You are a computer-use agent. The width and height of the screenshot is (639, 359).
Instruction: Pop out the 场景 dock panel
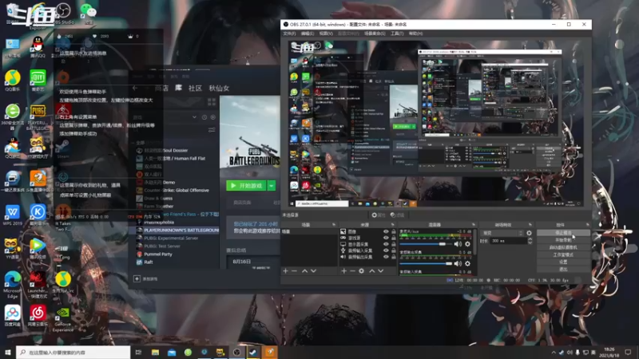click(334, 225)
